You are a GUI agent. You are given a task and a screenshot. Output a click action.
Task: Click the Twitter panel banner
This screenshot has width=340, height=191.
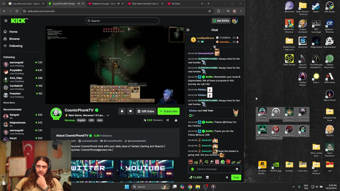(x=92, y=168)
